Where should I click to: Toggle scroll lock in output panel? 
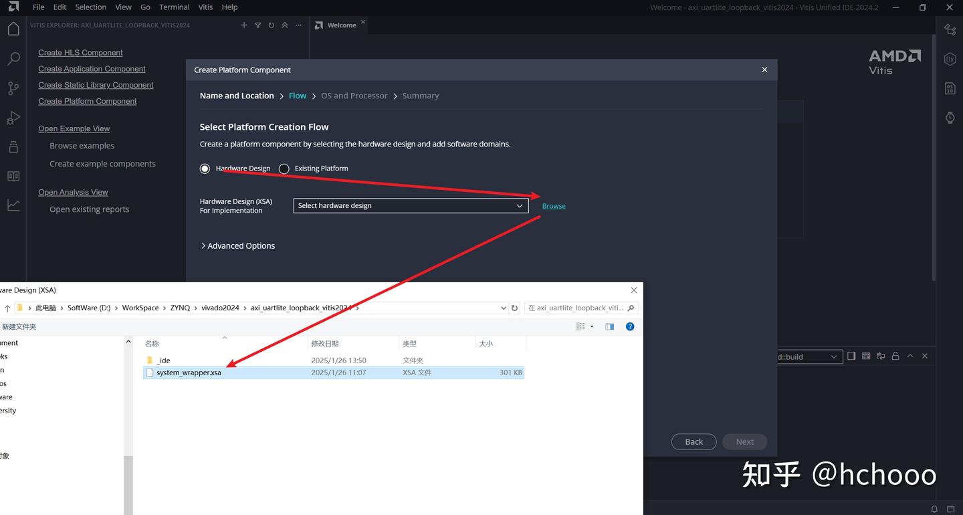(895, 356)
